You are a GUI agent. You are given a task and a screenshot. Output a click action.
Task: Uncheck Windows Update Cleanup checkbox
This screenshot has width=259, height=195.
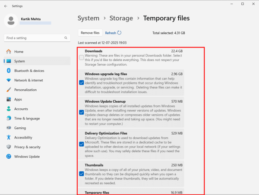coord(82,113)
